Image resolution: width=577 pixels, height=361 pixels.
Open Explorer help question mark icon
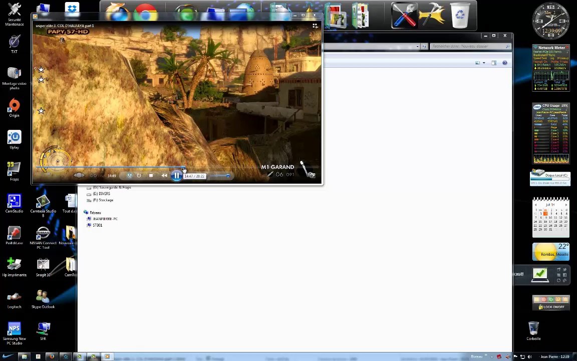(x=505, y=63)
